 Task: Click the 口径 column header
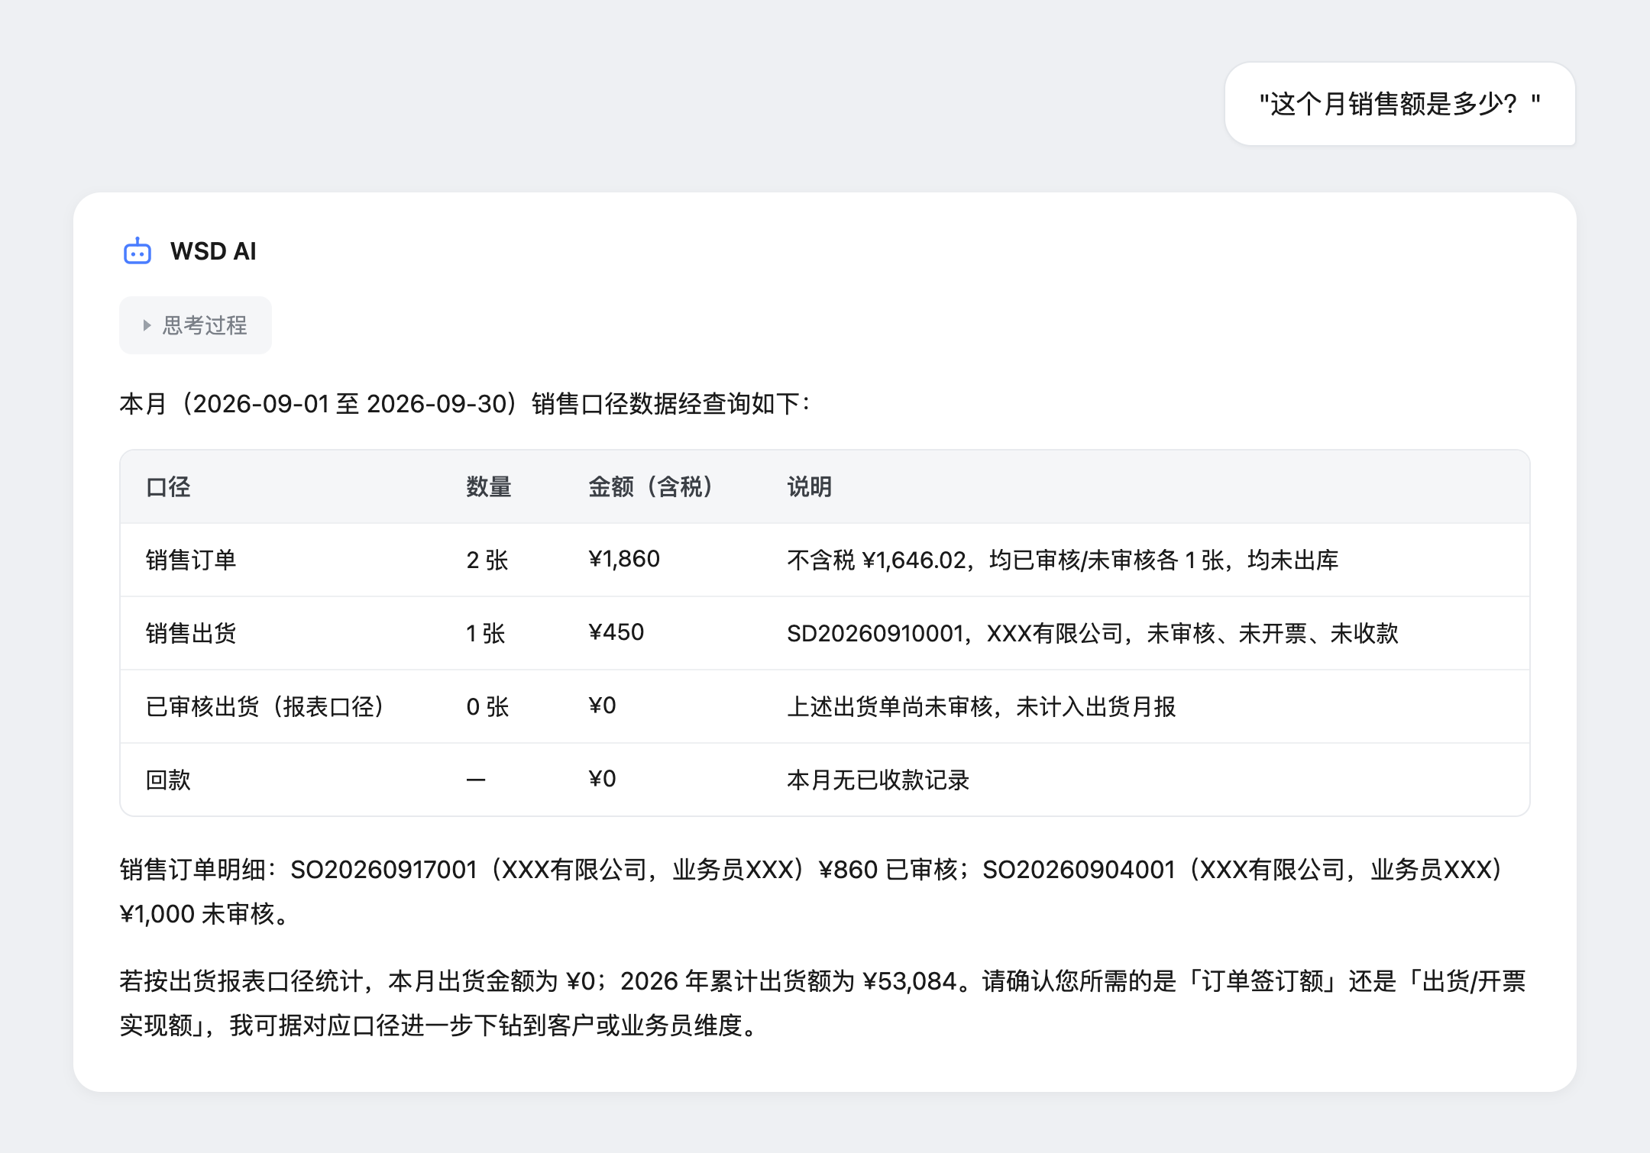tap(168, 486)
